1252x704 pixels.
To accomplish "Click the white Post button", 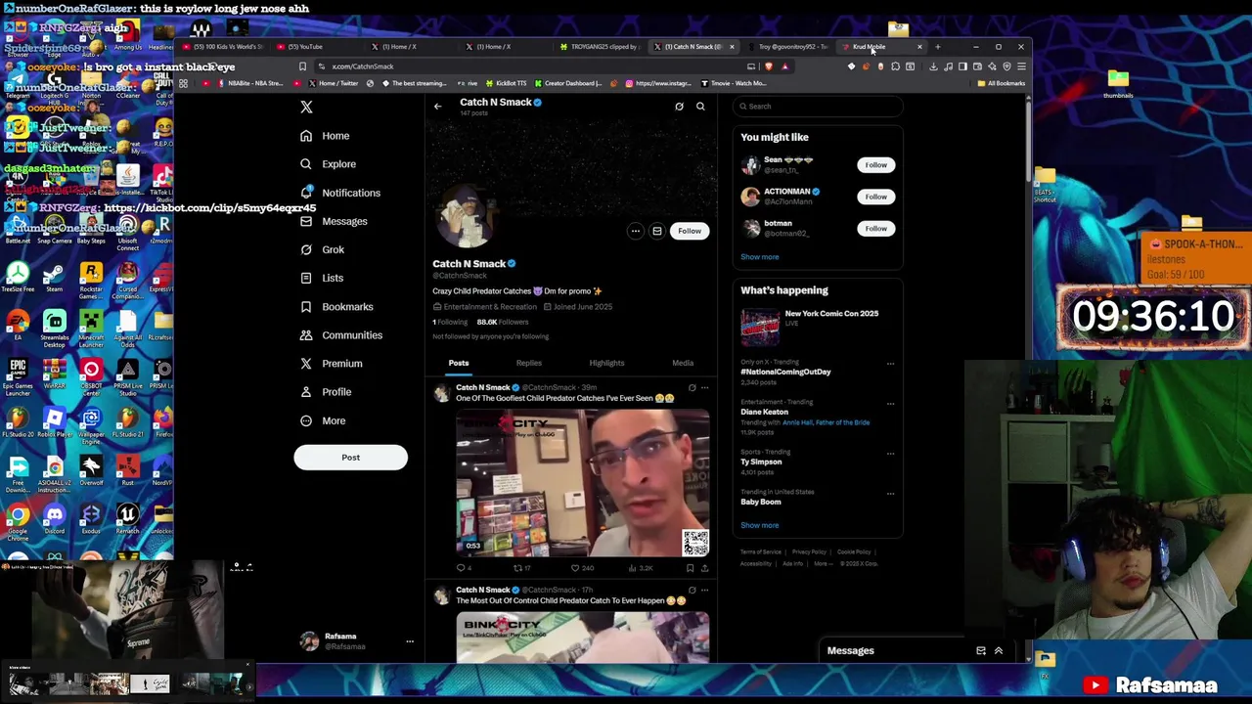I will point(350,458).
